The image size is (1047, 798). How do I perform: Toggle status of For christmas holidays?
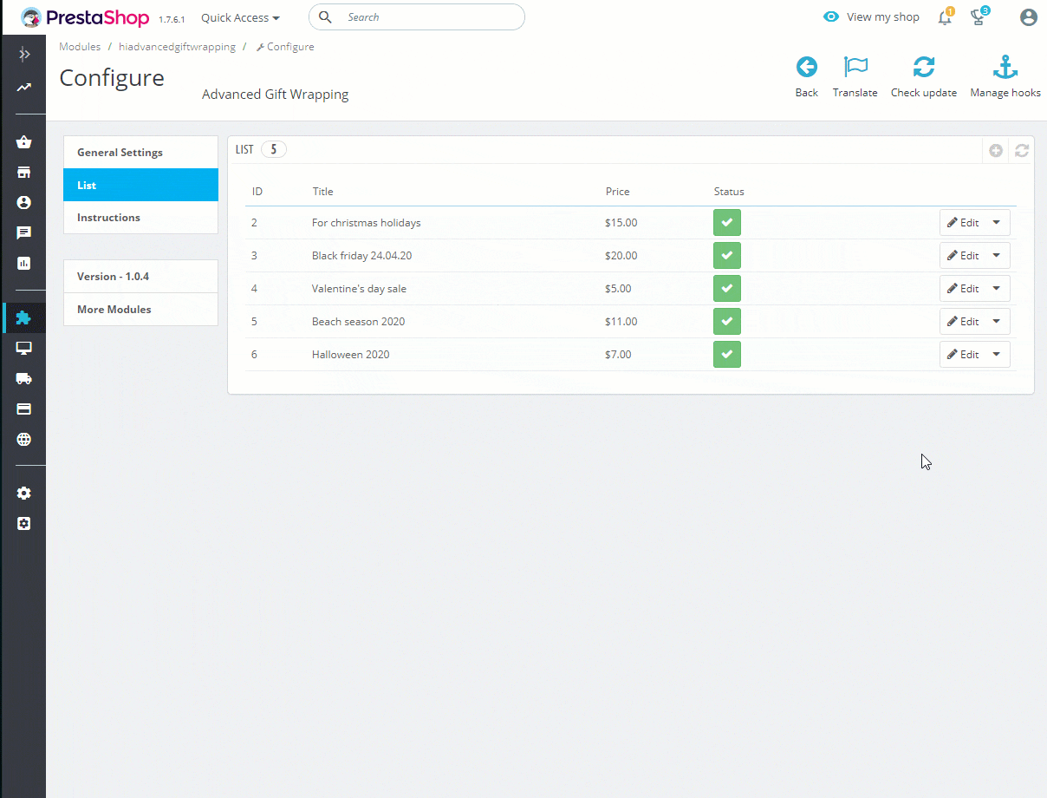tap(727, 222)
